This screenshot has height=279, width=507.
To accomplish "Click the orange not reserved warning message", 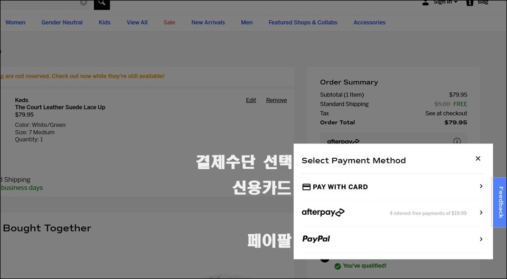I will (82, 76).
